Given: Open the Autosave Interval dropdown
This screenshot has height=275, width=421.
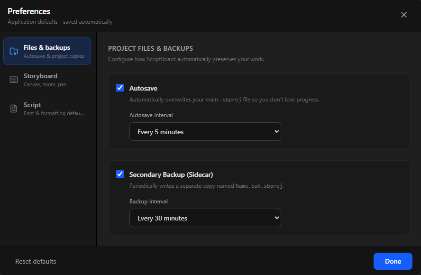Looking at the screenshot, I should (x=205, y=132).
